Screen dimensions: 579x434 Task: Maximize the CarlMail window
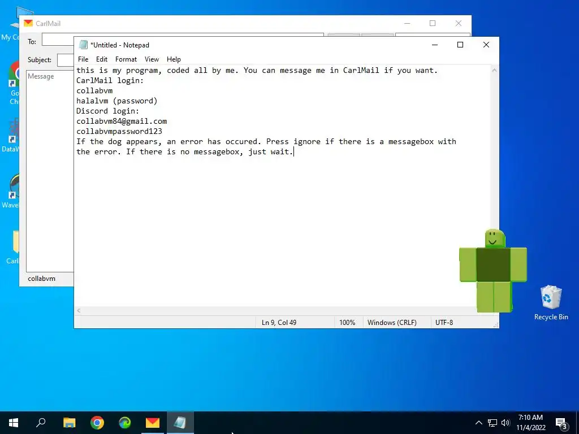(433, 23)
